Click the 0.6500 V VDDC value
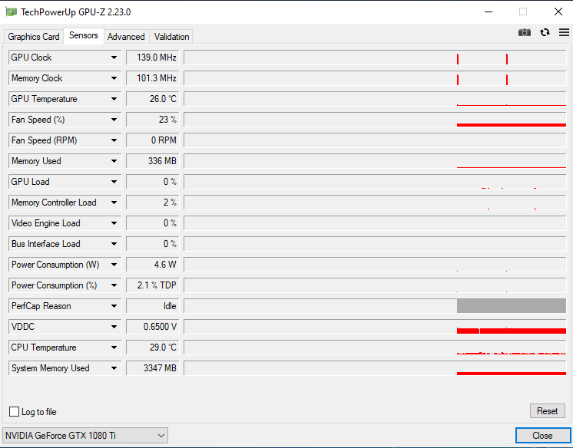The image size is (573, 448). click(153, 327)
